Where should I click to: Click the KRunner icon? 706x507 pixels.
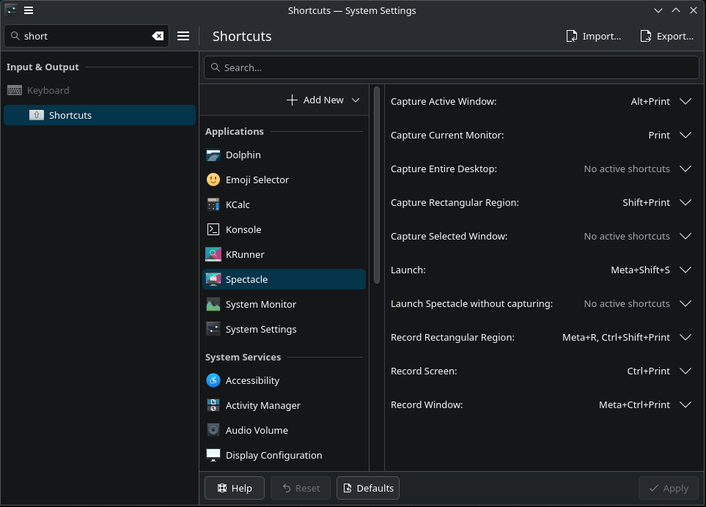coord(213,255)
